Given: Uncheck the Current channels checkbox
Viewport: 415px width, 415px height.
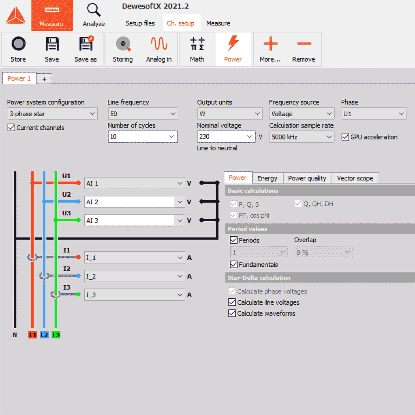Looking at the screenshot, I should point(11,128).
